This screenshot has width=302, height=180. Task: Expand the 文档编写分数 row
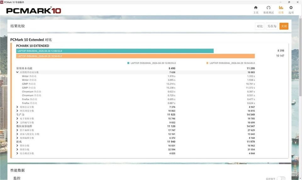pos(17,122)
